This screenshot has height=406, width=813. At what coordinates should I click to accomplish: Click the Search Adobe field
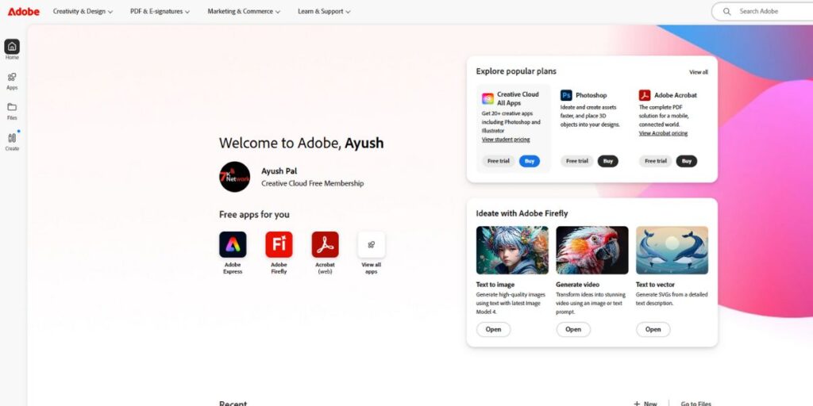pyautogui.click(x=762, y=11)
